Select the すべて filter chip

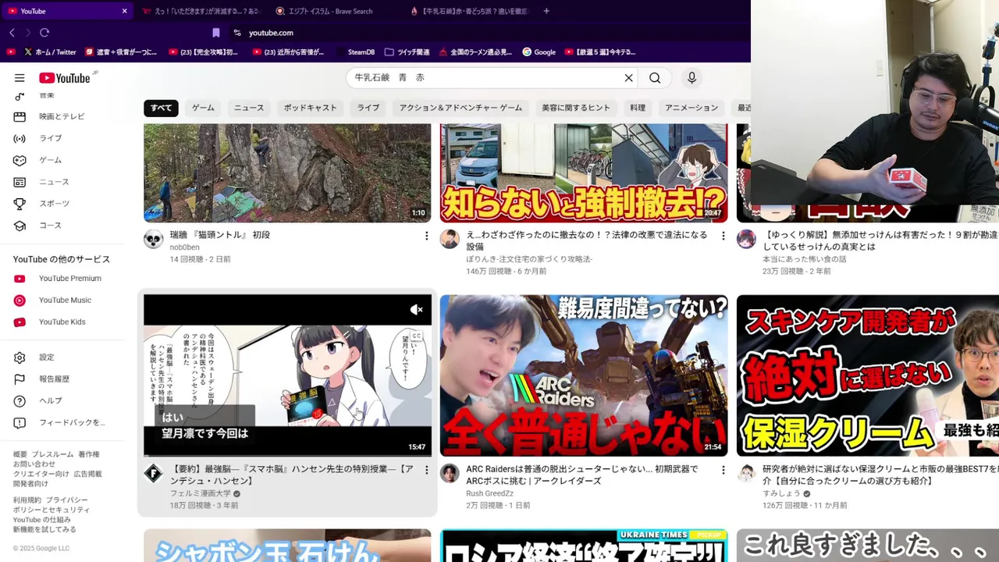click(162, 108)
